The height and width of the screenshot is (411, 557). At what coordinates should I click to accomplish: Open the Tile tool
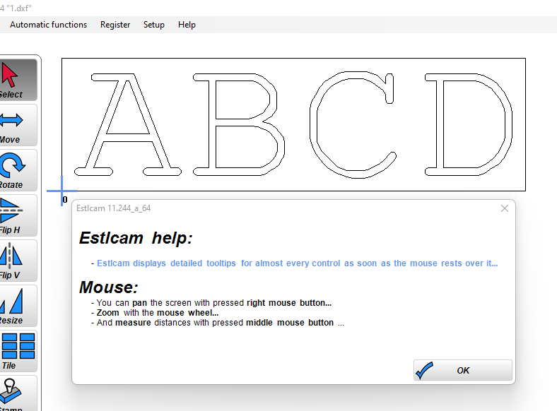pyautogui.click(x=18, y=351)
